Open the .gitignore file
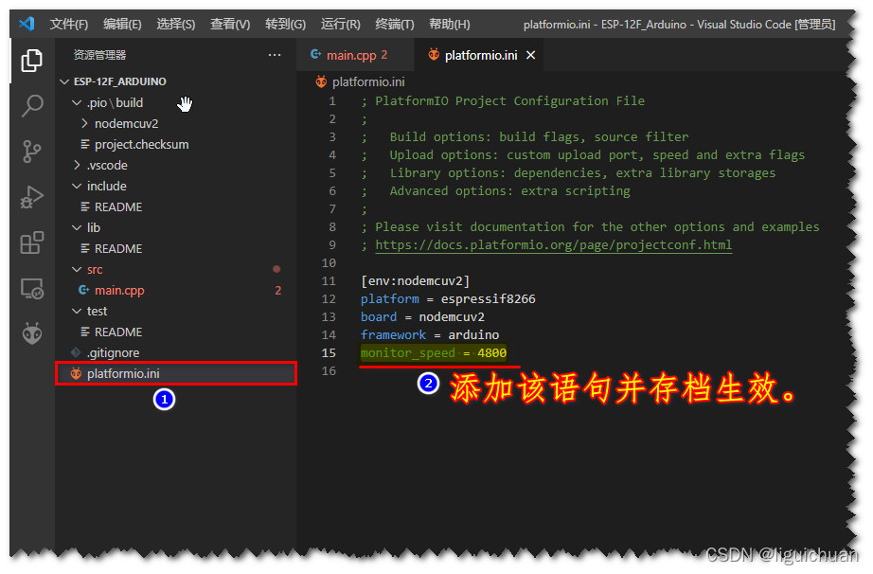The image size is (873, 574). pyautogui.click(x=113, y=352)
